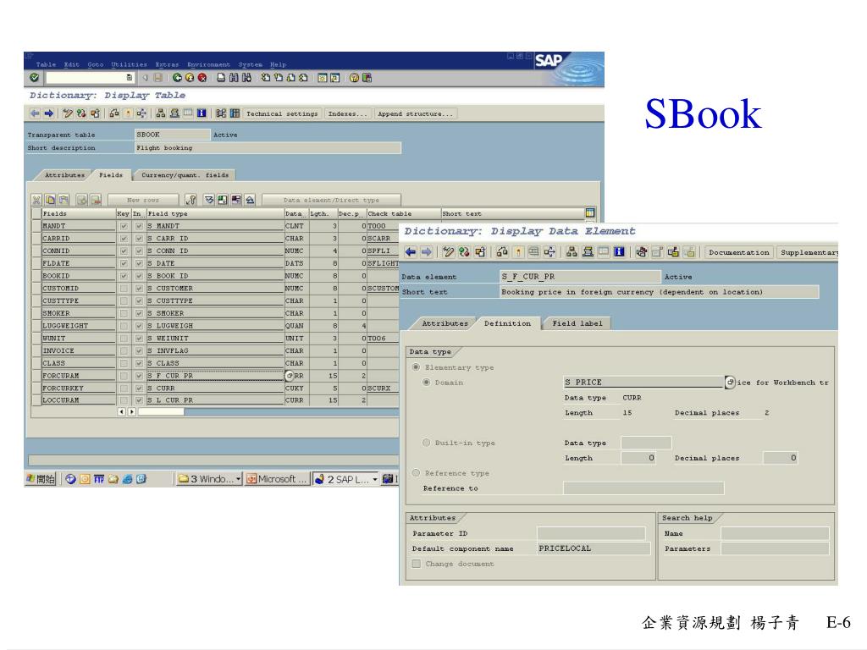Select Elementary type radio button

[x=416, y=367]
